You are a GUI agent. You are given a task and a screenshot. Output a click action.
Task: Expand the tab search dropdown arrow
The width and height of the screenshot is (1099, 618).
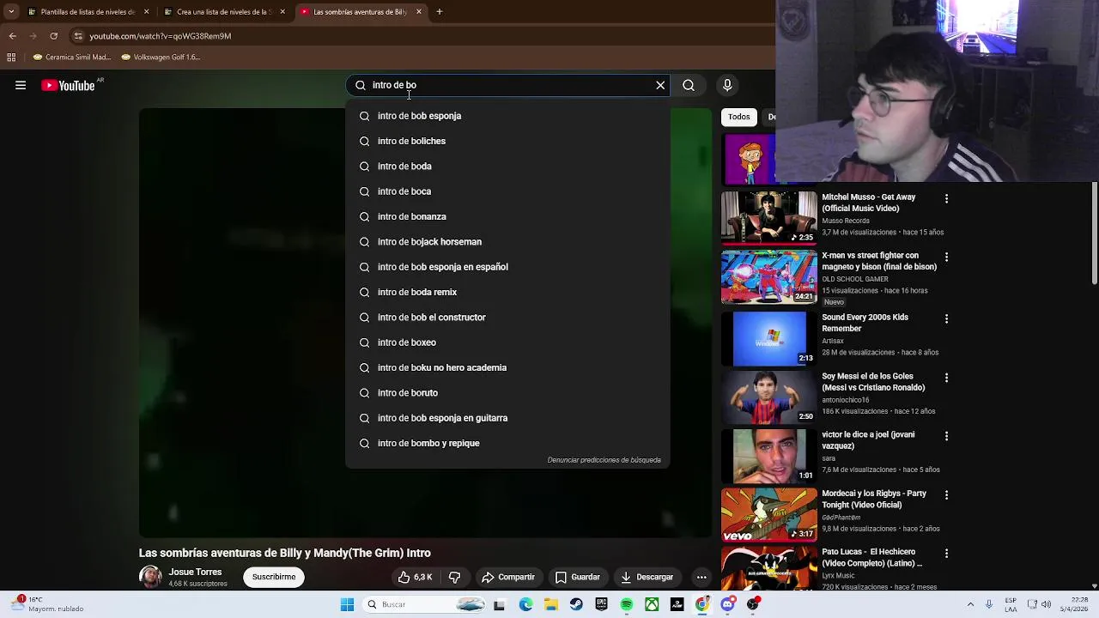pos(10,12)
